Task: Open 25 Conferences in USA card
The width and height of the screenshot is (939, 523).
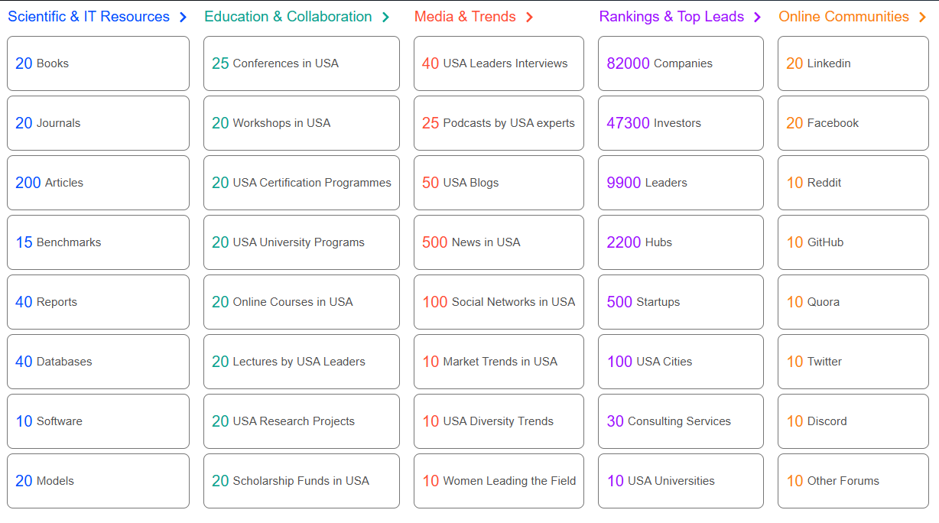Action: (x=301, y=63)
